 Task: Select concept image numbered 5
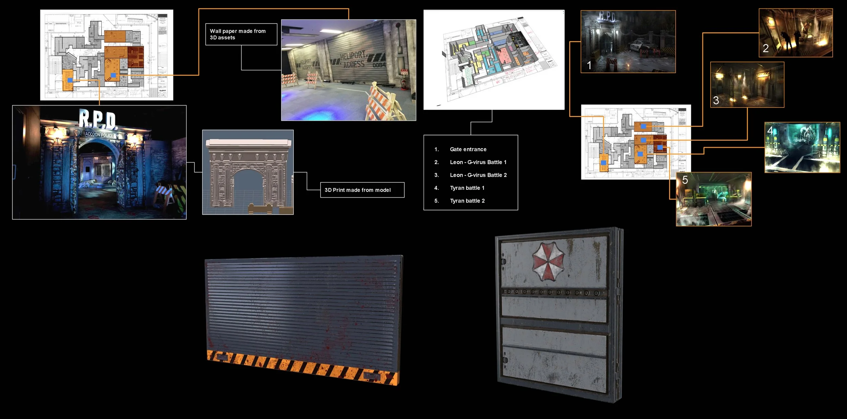714,199
